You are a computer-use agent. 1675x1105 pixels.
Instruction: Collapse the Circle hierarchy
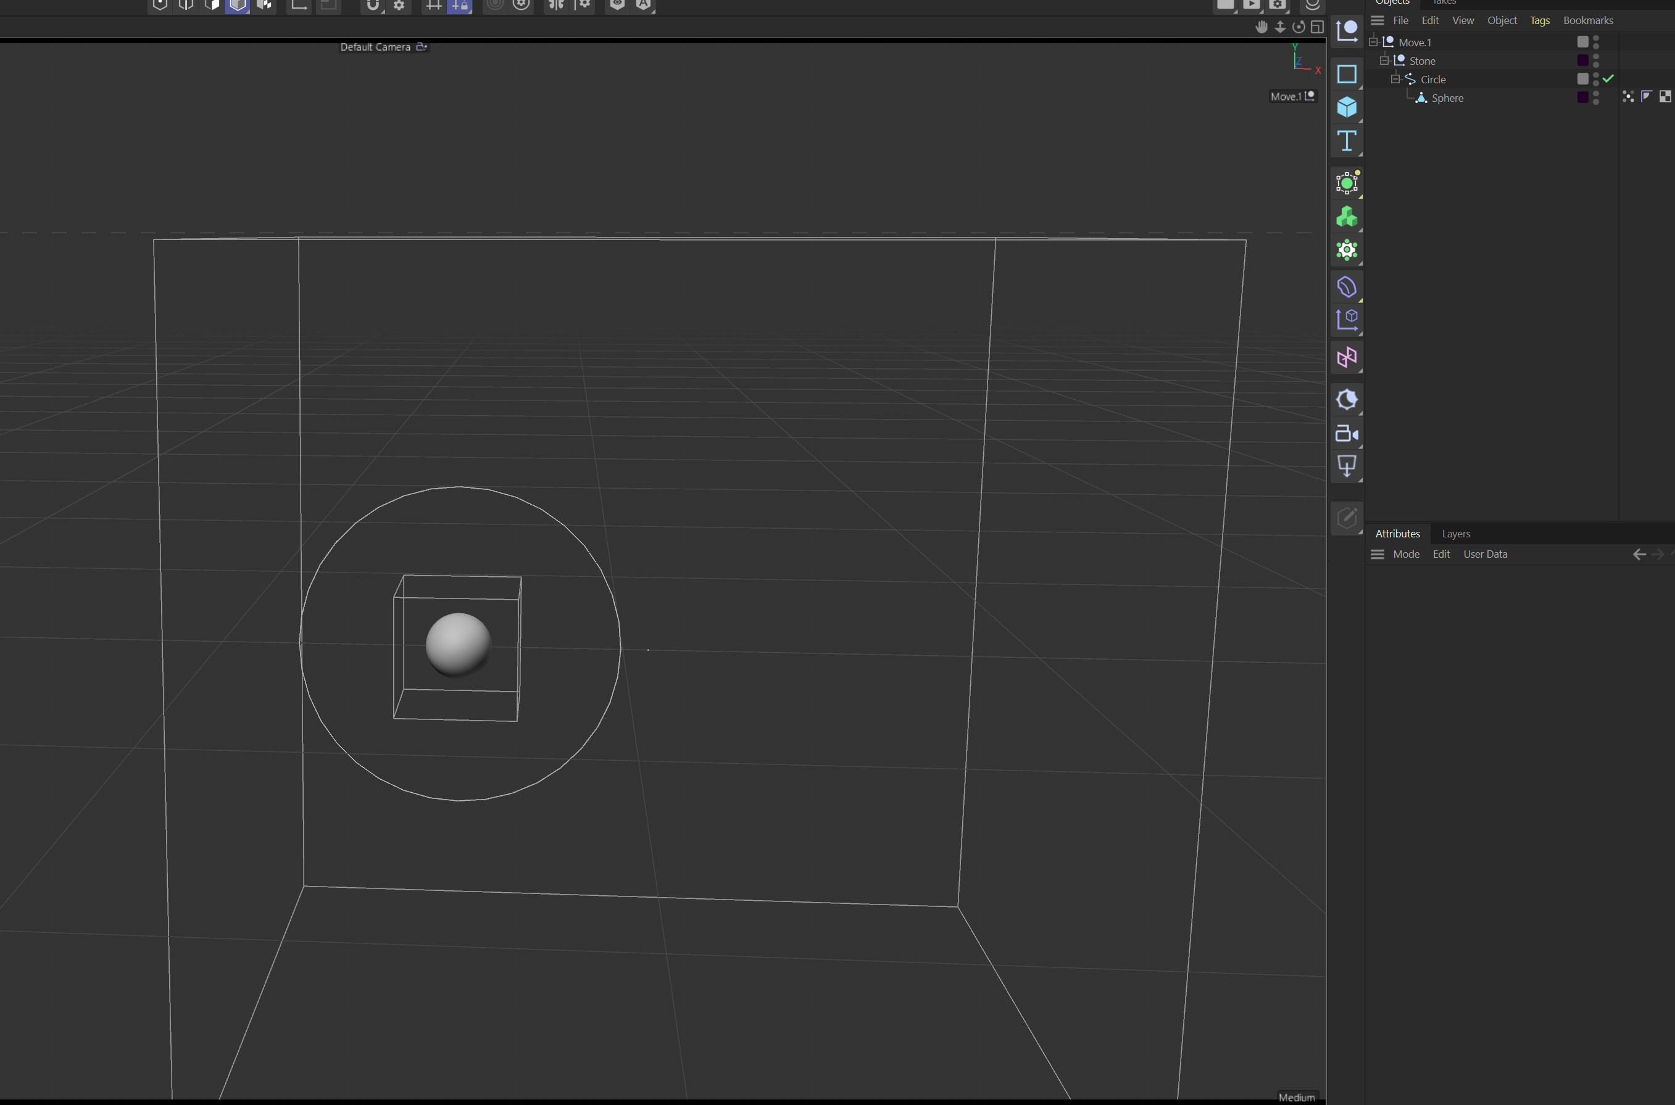click(x=1396, y=79)
